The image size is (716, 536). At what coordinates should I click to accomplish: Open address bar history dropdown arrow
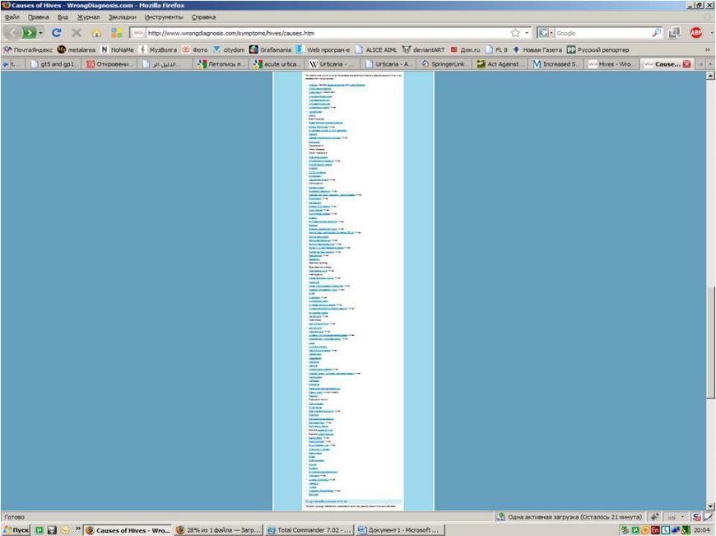pyautogui.click(x=527, y=33)
